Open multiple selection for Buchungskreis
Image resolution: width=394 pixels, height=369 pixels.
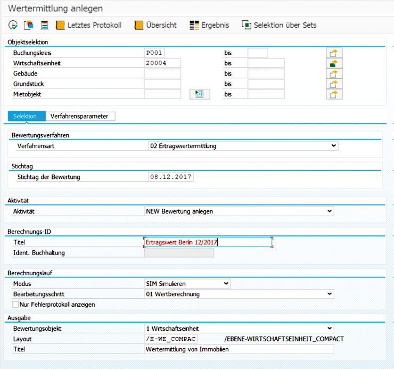pyautogui.click(x=334, y=53)
